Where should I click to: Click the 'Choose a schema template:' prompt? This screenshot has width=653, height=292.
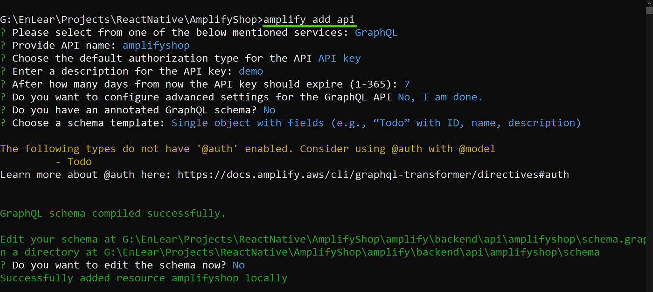89,123
